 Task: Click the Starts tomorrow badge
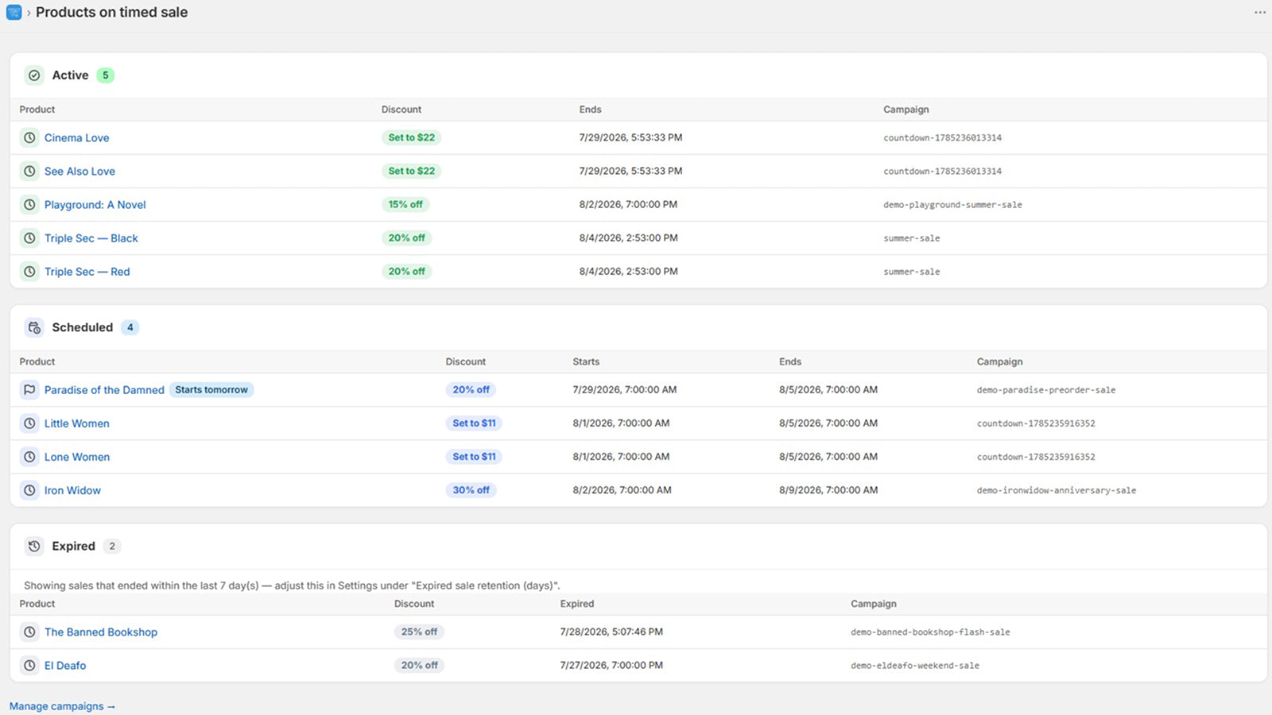coord(211,390)
